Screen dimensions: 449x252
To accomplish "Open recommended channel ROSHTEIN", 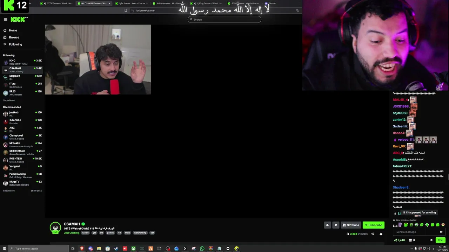I will 22,160.
